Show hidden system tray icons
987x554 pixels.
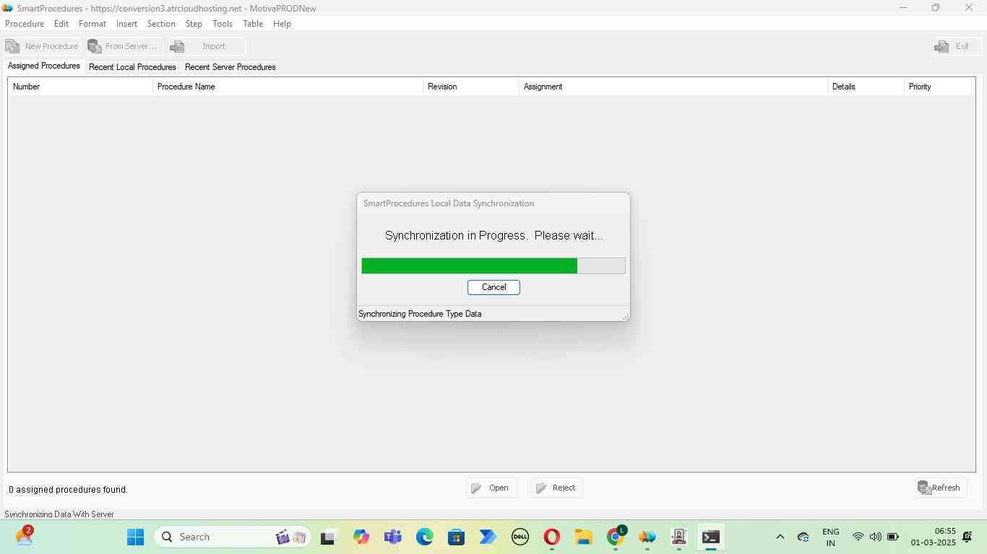pyautogui.click(x=780, y=537)
